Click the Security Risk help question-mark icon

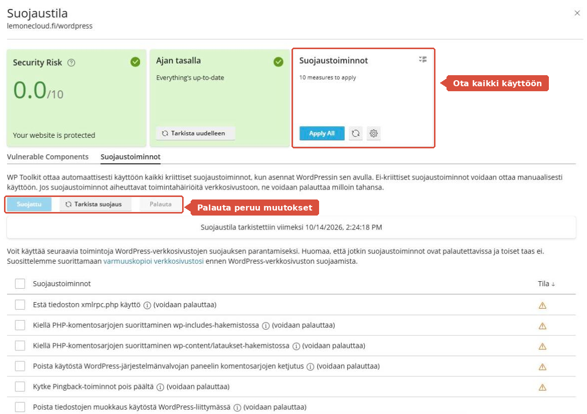click(x=71, y=63)
